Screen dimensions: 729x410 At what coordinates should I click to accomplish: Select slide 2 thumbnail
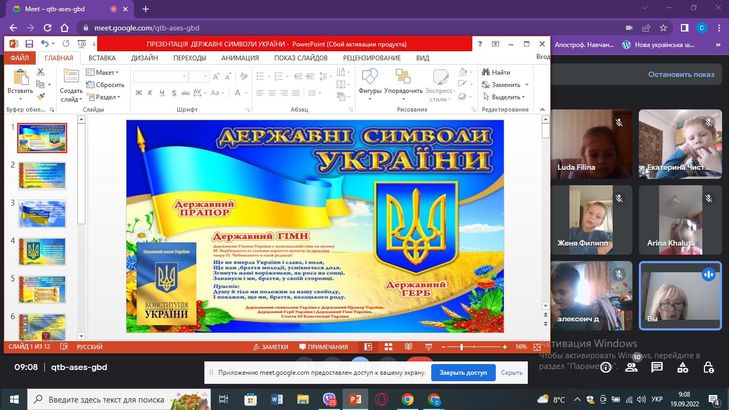pos(42,176)
